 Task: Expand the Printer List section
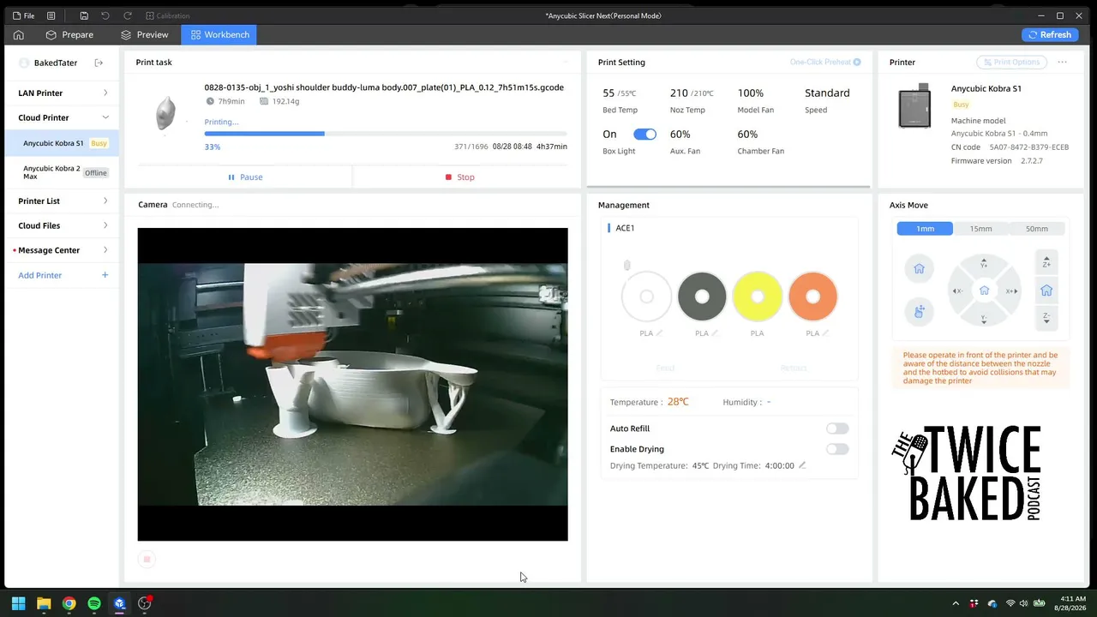(62, 201)
